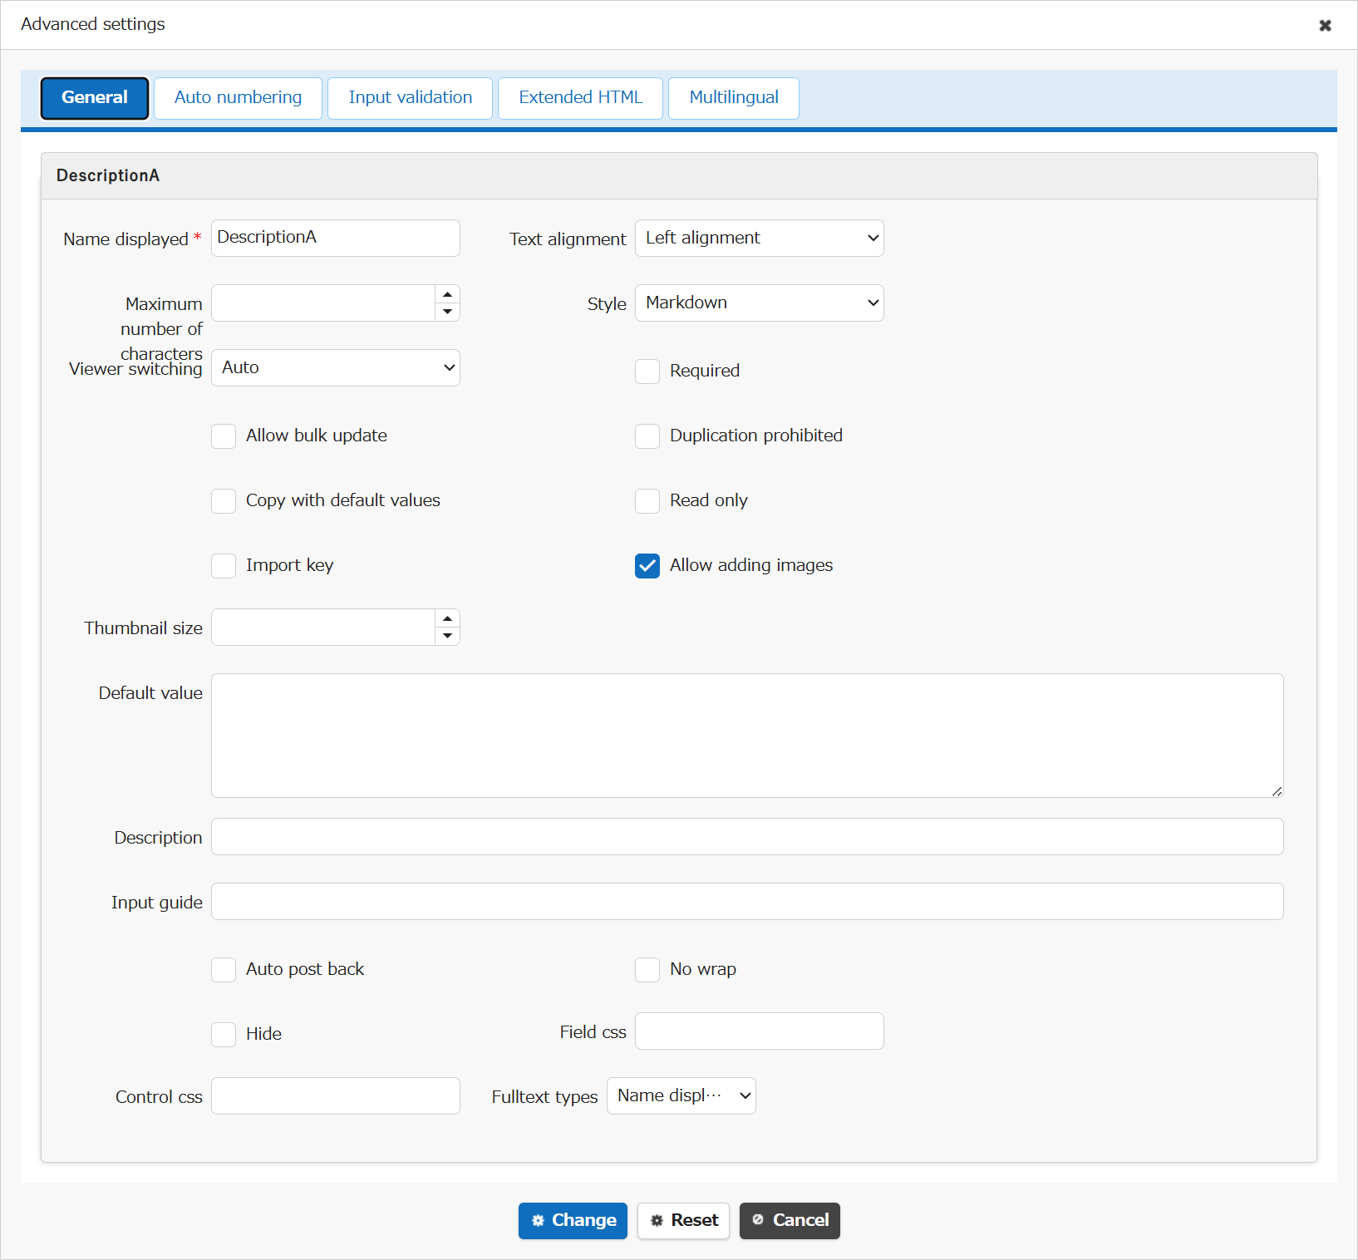Open the Text alignment dropdown
1358x1260 pixels.
(x=760, y=238)
